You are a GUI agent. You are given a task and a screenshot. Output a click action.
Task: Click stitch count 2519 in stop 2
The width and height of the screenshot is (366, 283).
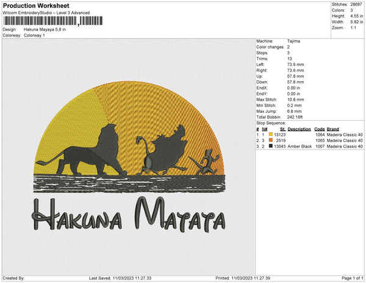coord(281,140)
